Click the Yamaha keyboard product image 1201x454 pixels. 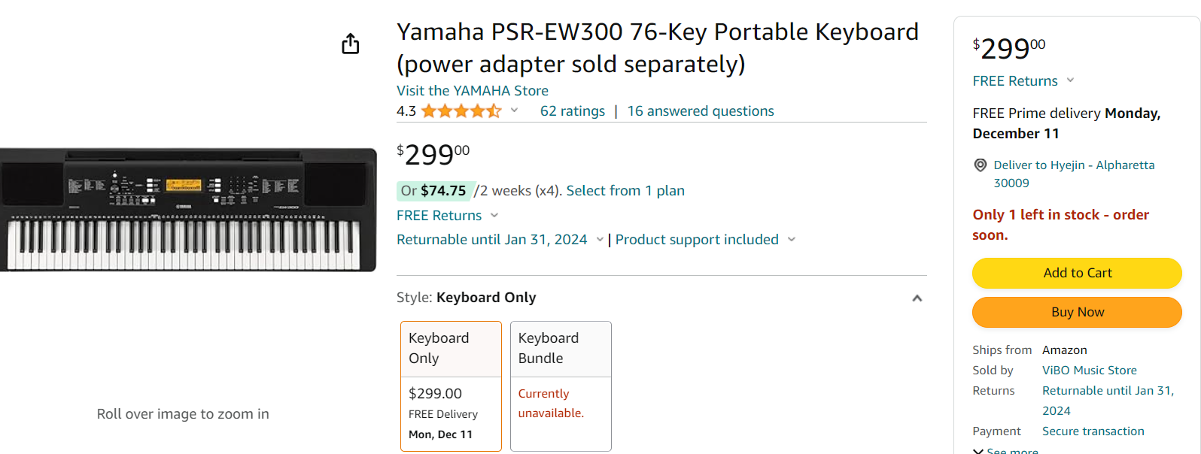point(187,210)
